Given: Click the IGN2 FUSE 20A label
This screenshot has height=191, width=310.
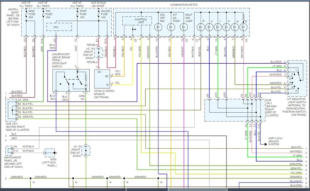Looking at the screenshot, I should click(x=32, y=14).
